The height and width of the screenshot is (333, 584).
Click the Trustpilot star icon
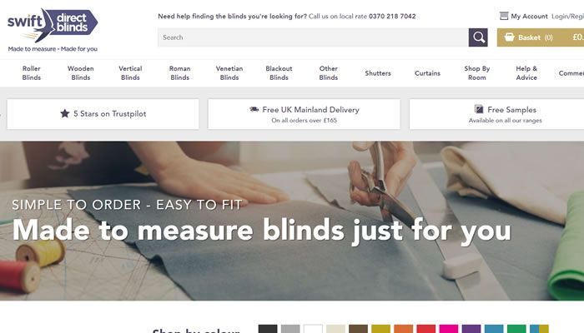point(65,113)
